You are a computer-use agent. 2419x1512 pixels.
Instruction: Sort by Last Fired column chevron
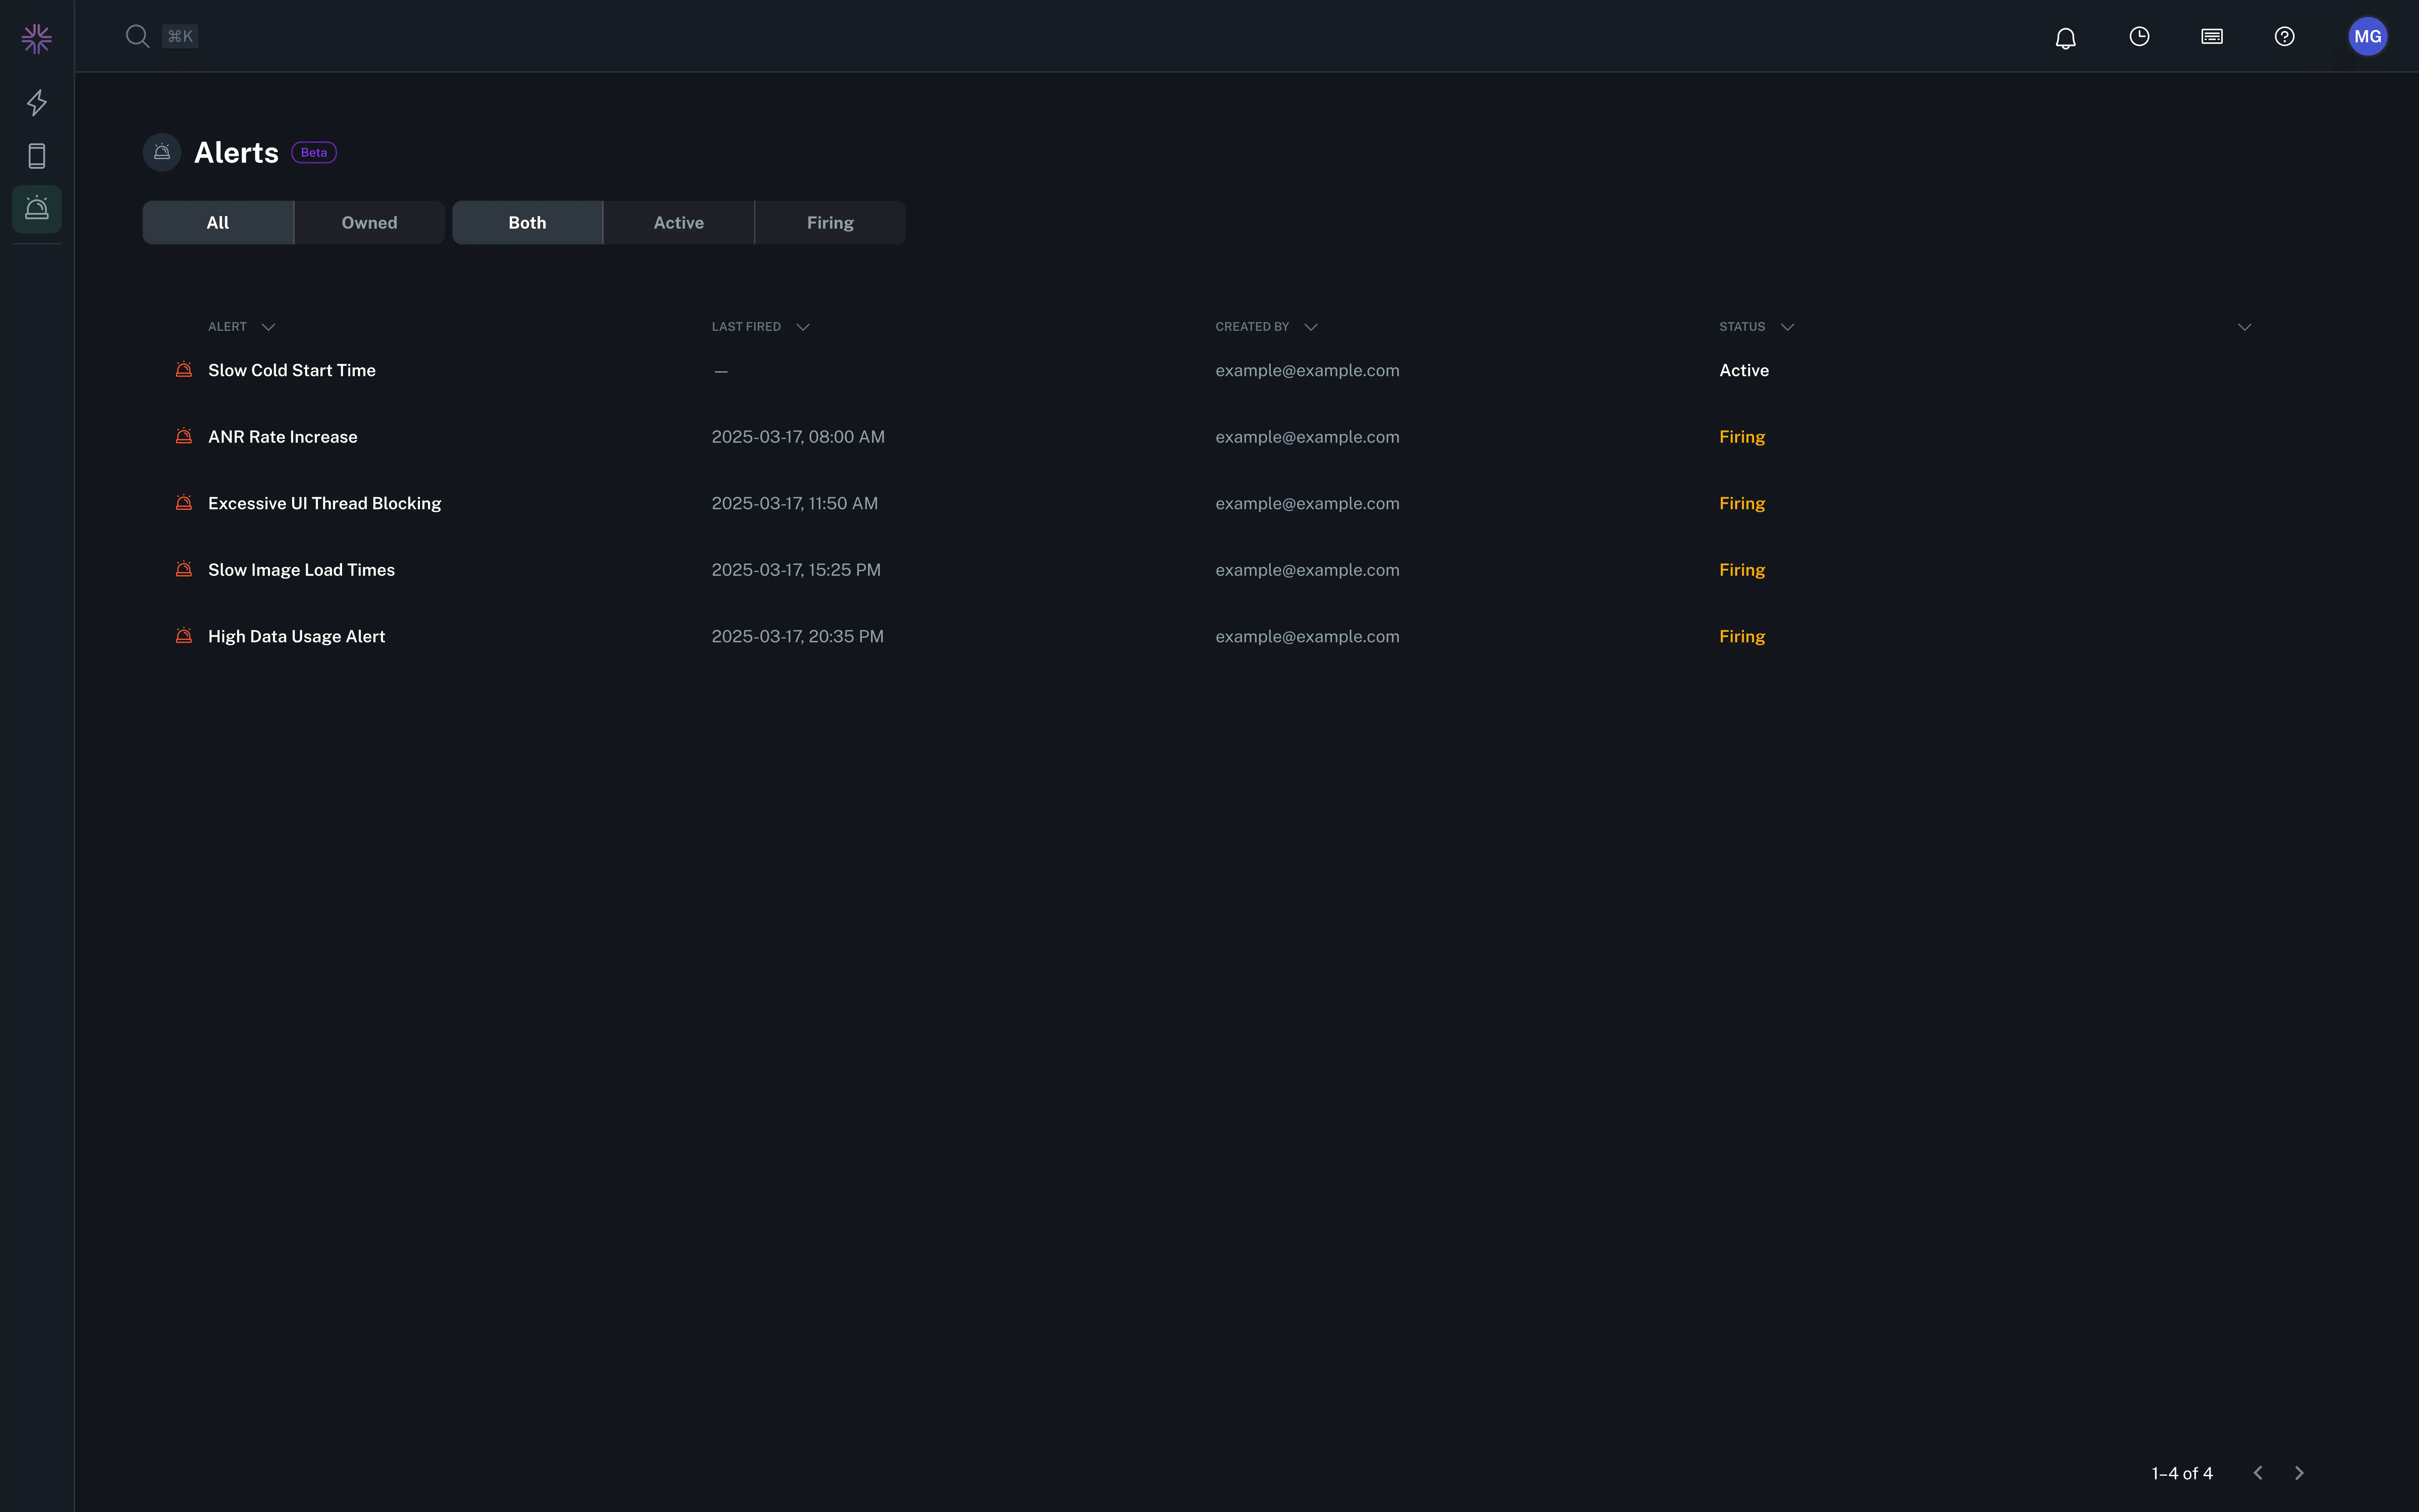coord(803,327)
